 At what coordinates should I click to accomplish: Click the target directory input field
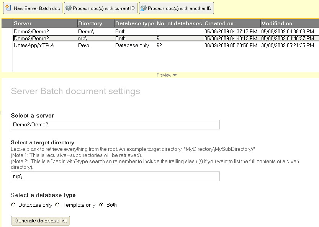pos(115,176)
